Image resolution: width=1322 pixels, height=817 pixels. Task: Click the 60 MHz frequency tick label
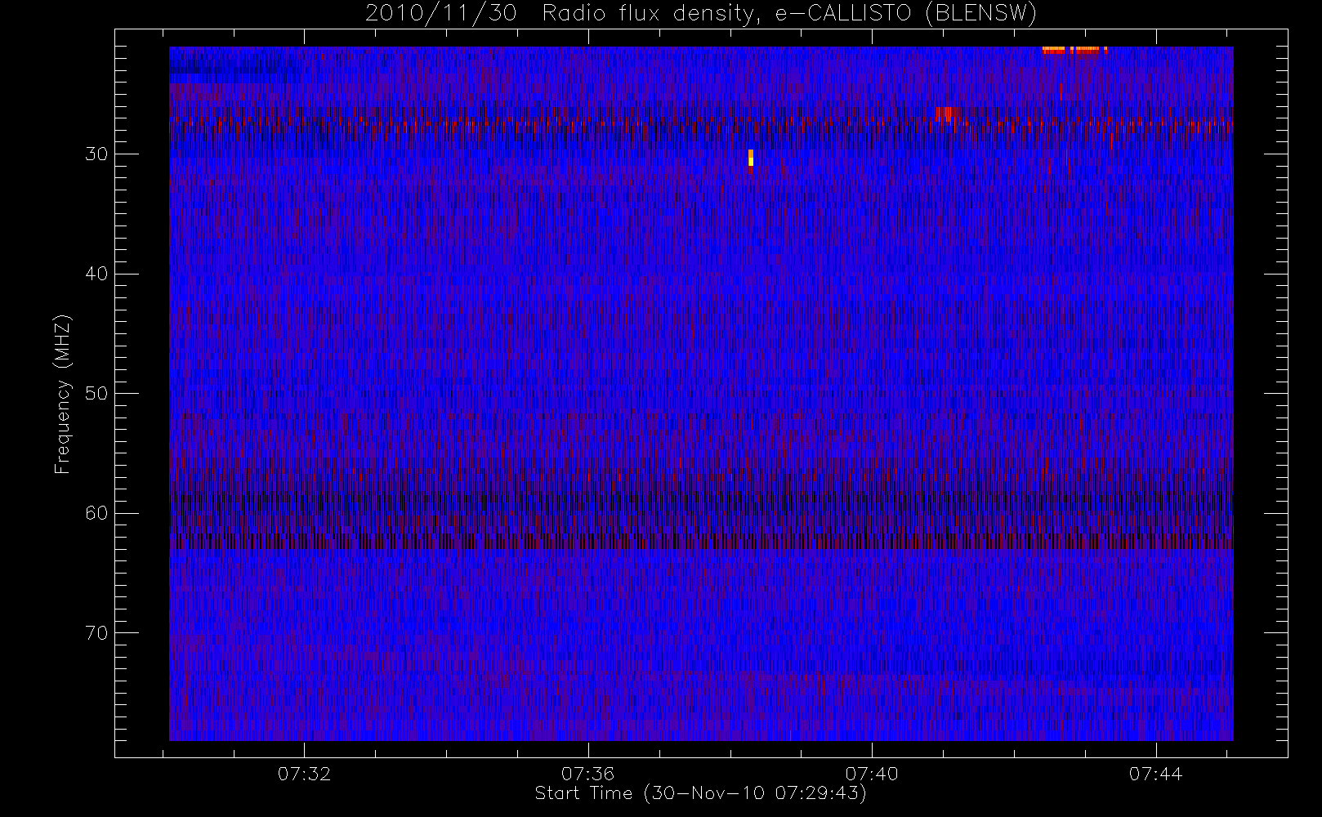(96, 513)
